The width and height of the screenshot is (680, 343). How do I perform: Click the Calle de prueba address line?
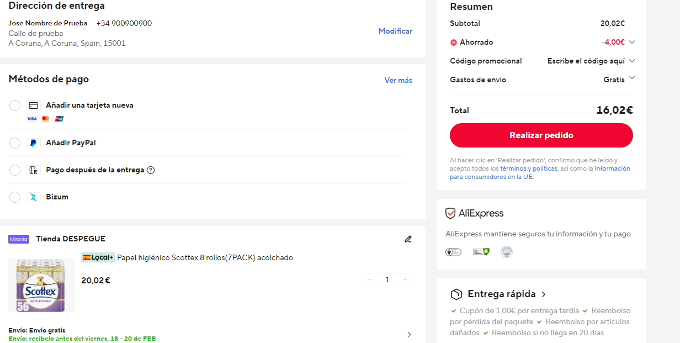(36, 33)
